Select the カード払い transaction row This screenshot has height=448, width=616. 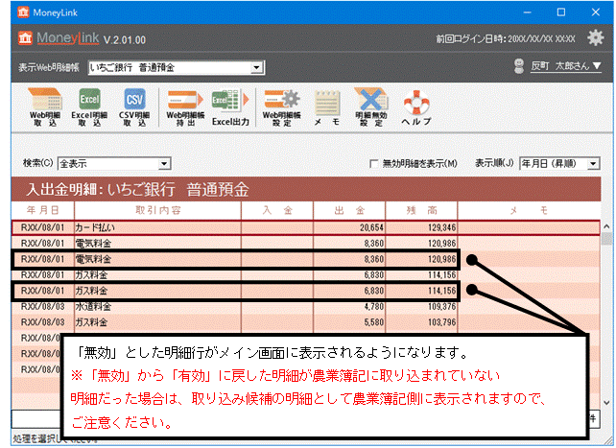[306, 227]
